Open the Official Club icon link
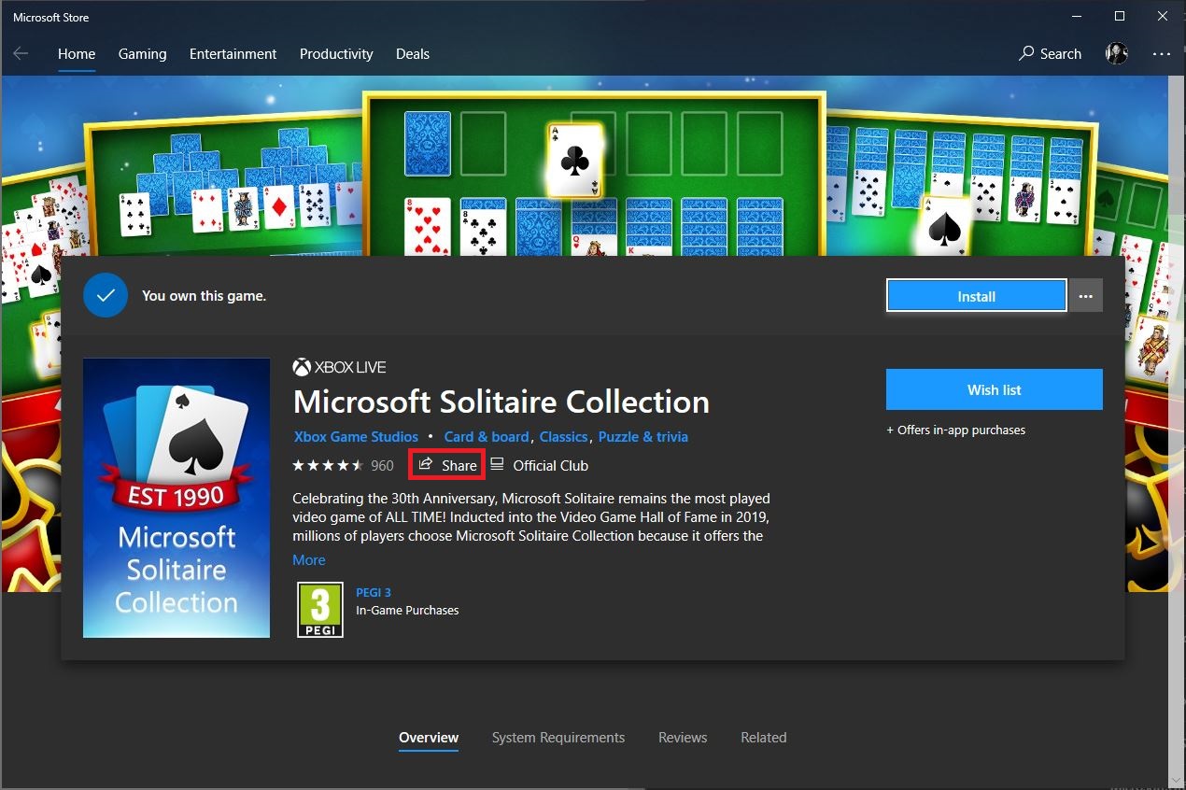The image size is (1186, 790). pyautogui.click(x=498, y=465)
